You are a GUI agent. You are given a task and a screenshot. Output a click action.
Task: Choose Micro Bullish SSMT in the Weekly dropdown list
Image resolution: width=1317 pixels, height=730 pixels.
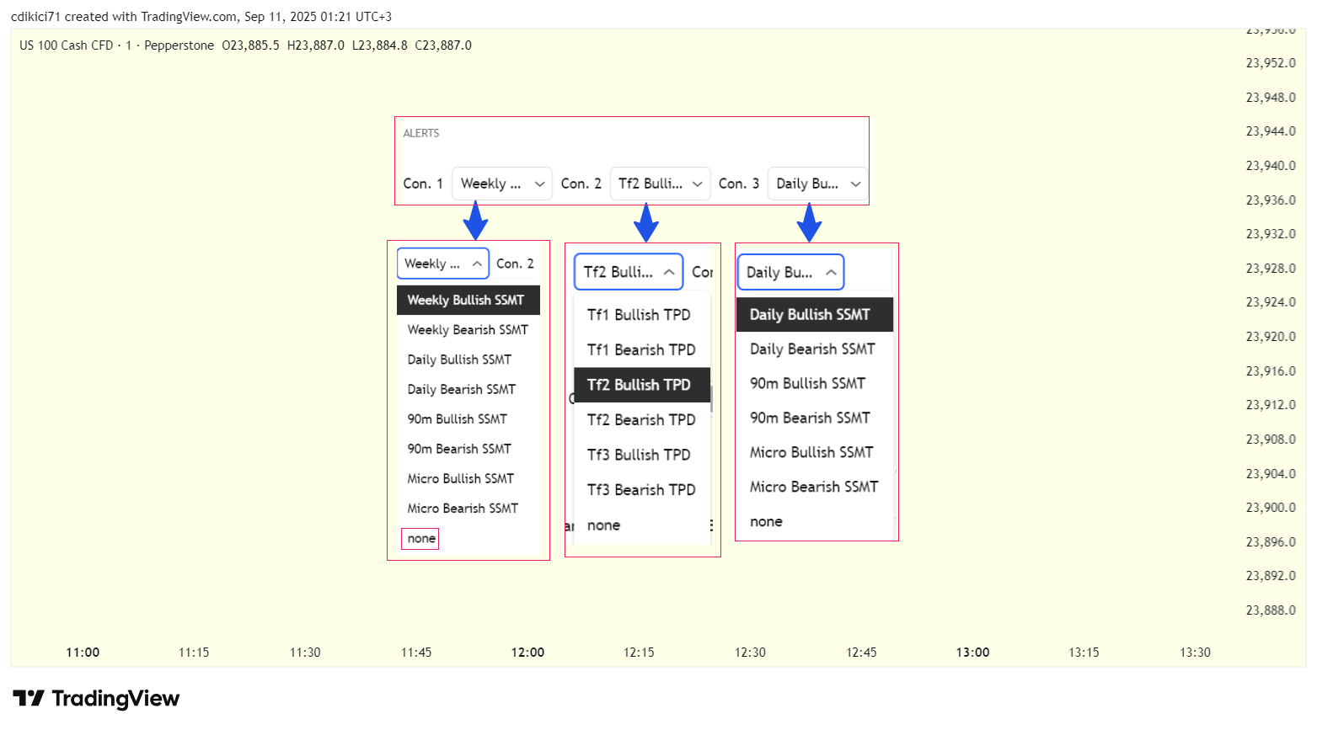click(x=468, y=479)
